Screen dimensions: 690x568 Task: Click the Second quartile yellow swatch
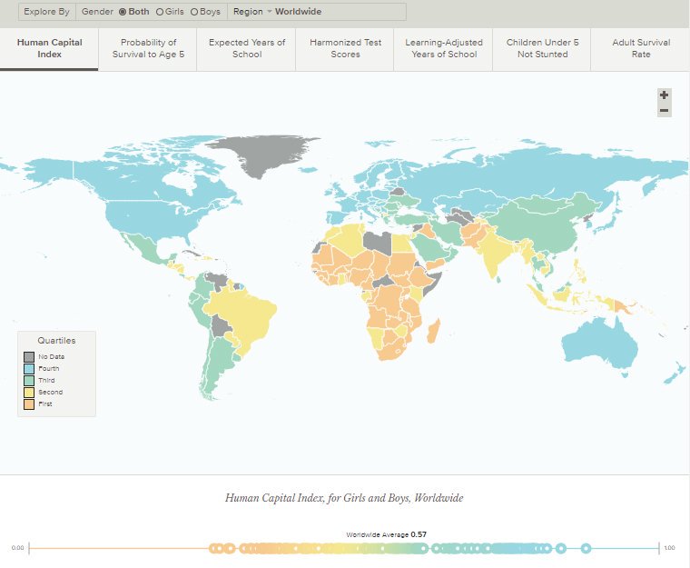29,393
